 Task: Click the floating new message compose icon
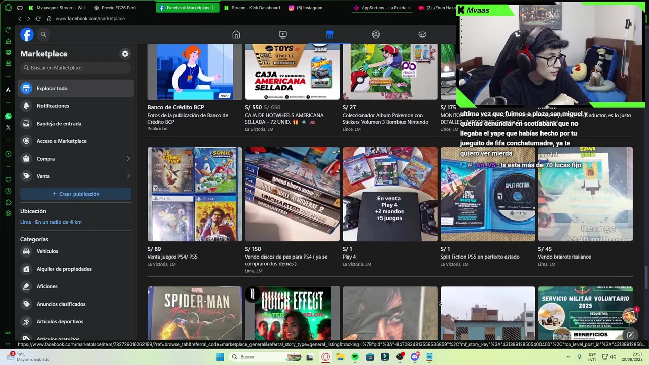pos(630,335)
